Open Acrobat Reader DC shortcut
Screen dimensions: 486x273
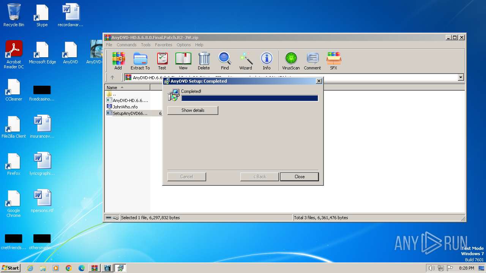pyautogui.click(x=14, y=55)
